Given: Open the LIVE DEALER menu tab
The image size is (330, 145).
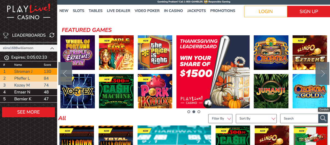Looking at the screenshot, I should point(119,11).
